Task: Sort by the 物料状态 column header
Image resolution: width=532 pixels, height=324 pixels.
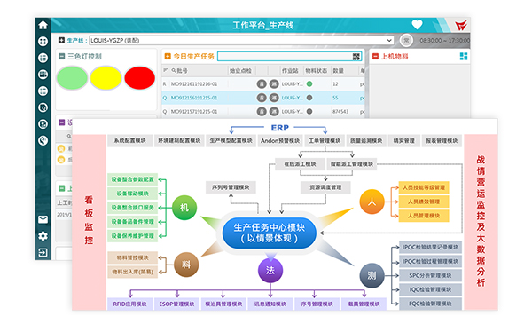Action: pyautogui.click(x=317, y=71)
